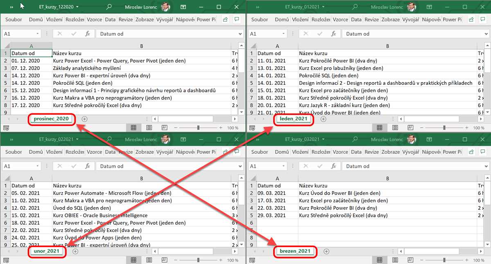This screenshot has width=491, height=264.
Task: Click zoom out minus in ET_kurzy_032021
Action: click(421, 260)
